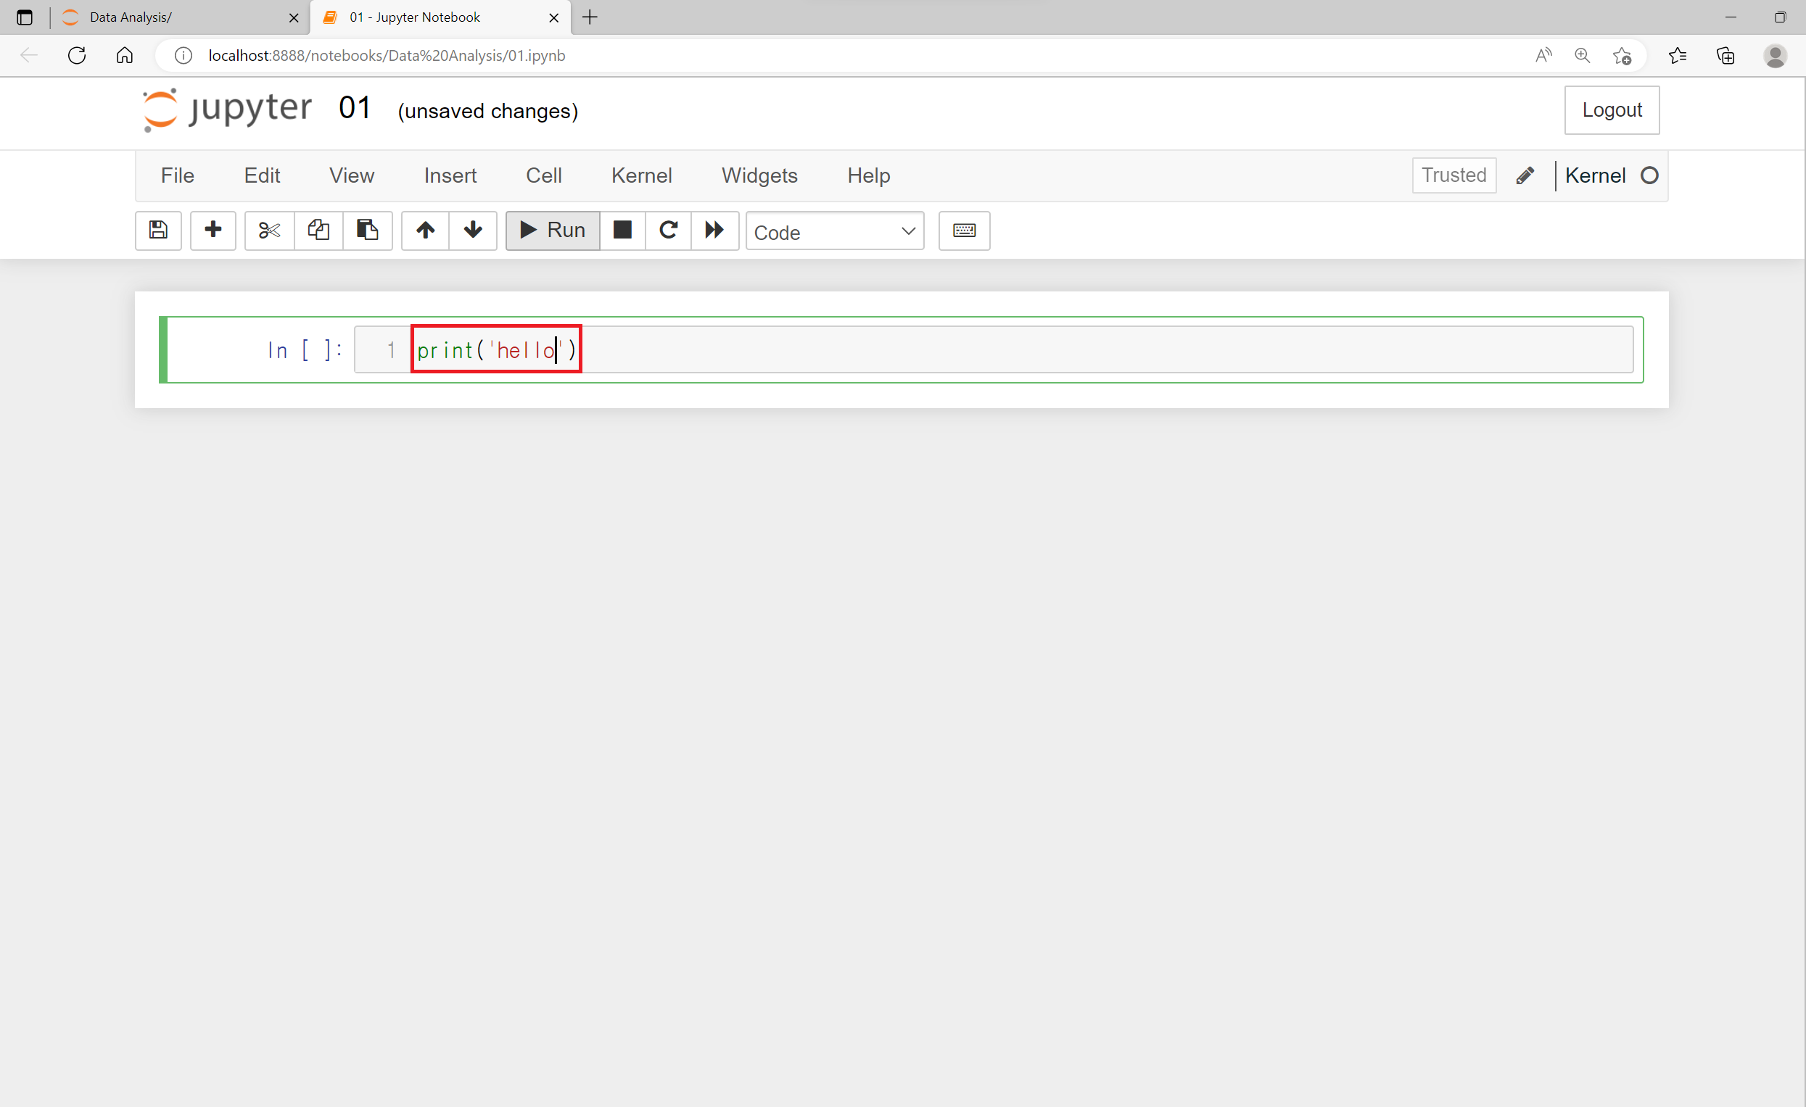Click the Logout button

point(1611,110)
